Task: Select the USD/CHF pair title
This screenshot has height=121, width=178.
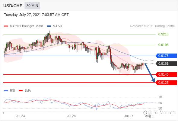Action: coord(13,6)
